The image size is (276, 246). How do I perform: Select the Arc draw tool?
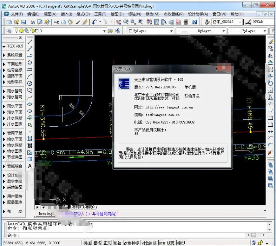click(x=30, y=76)
